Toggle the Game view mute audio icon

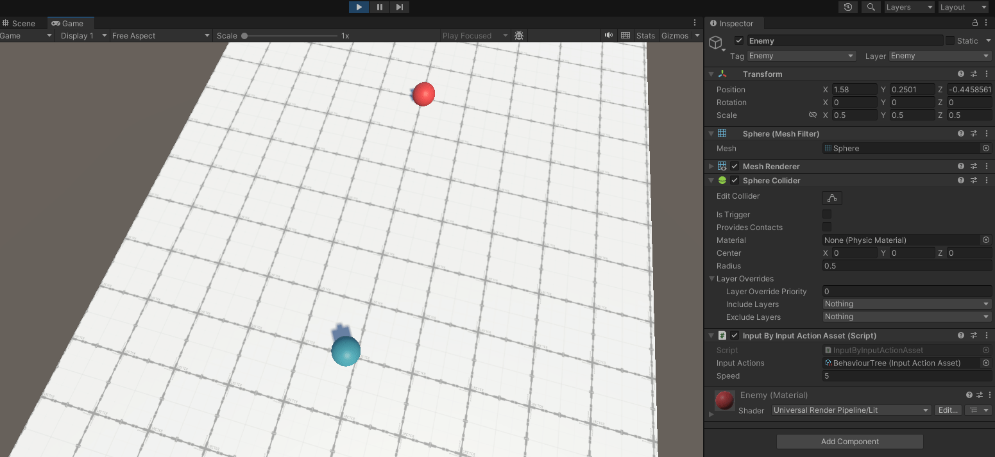pos(608,35)
